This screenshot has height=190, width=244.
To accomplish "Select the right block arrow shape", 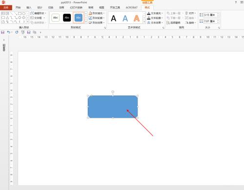I will pyautogui.click(x=20, y=18).
